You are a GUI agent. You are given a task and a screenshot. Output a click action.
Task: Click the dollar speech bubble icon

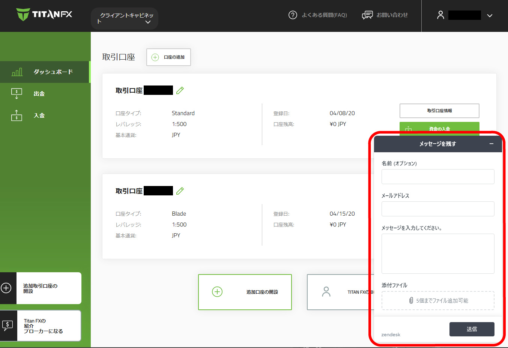(7, 325)
